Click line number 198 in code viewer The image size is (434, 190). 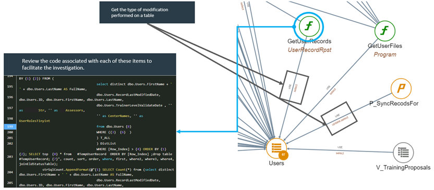tap(10, 119)
